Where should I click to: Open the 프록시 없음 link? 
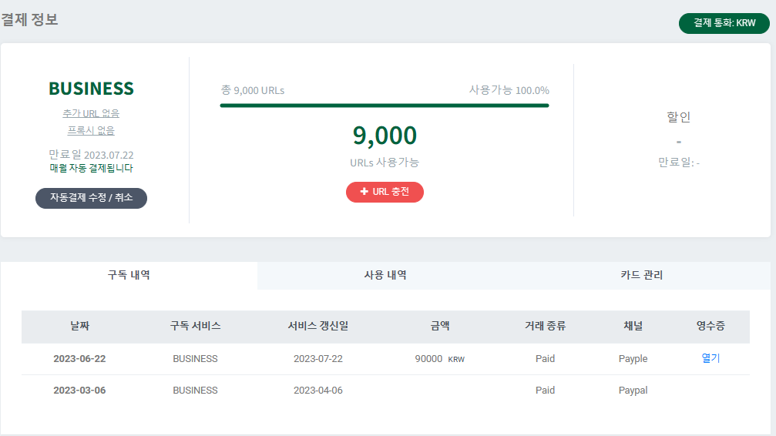(x=91, y=130)
